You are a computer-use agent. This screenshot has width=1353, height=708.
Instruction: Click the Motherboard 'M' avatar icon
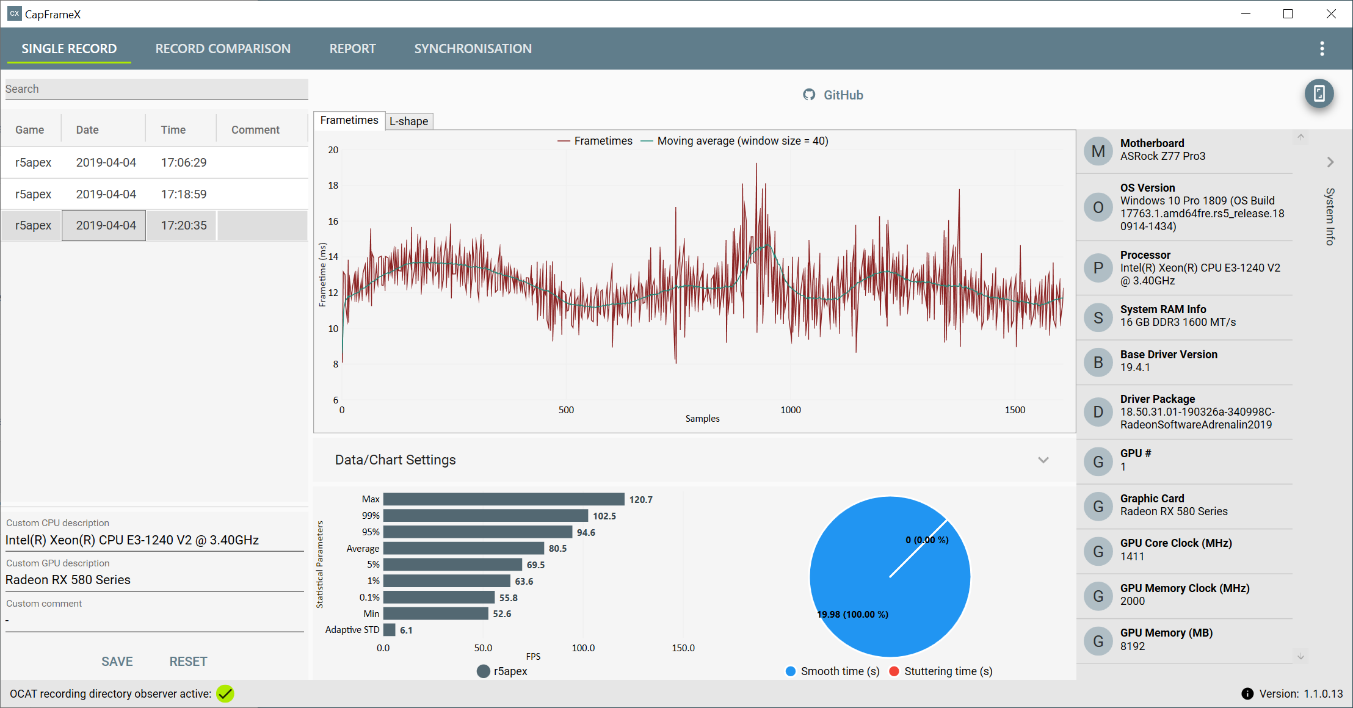(1098, 151)
